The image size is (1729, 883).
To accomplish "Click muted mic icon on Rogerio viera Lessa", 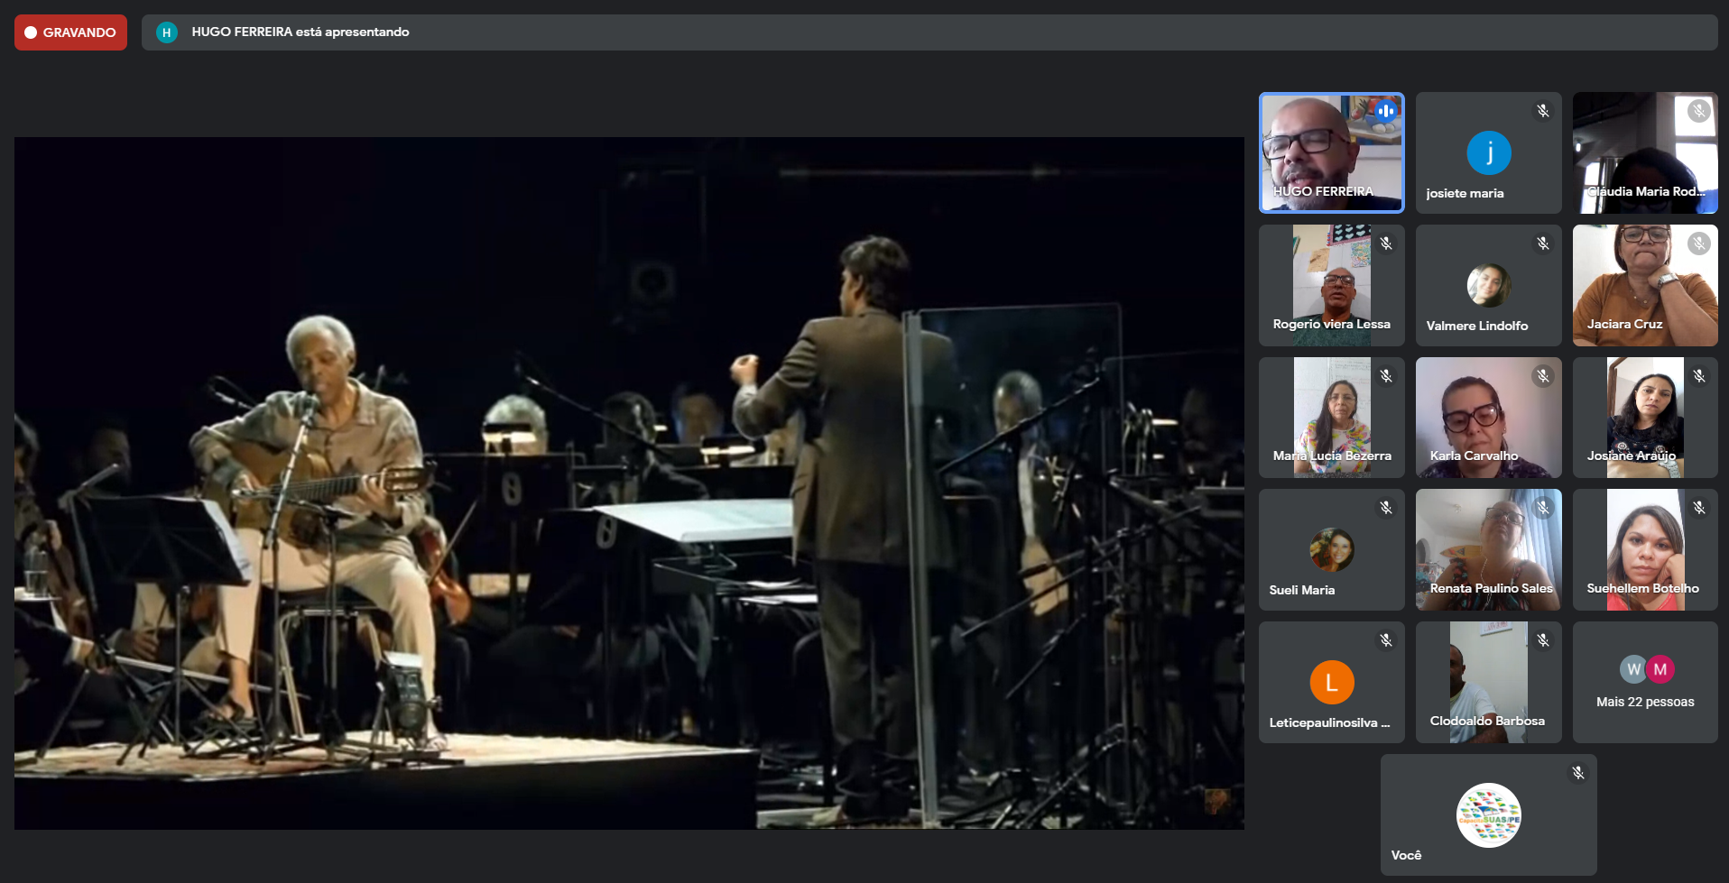I will point(1386,244).
